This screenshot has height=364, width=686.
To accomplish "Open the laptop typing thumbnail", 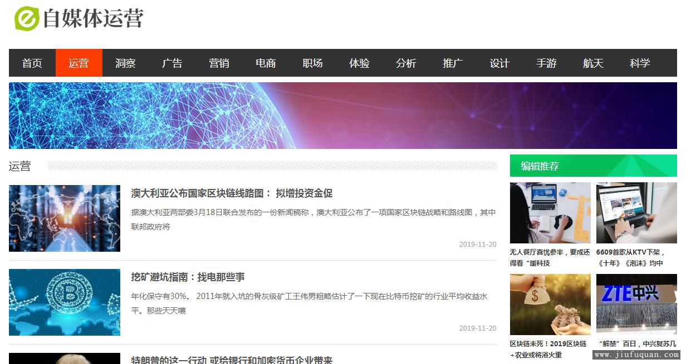I will [x=636, y=213].
